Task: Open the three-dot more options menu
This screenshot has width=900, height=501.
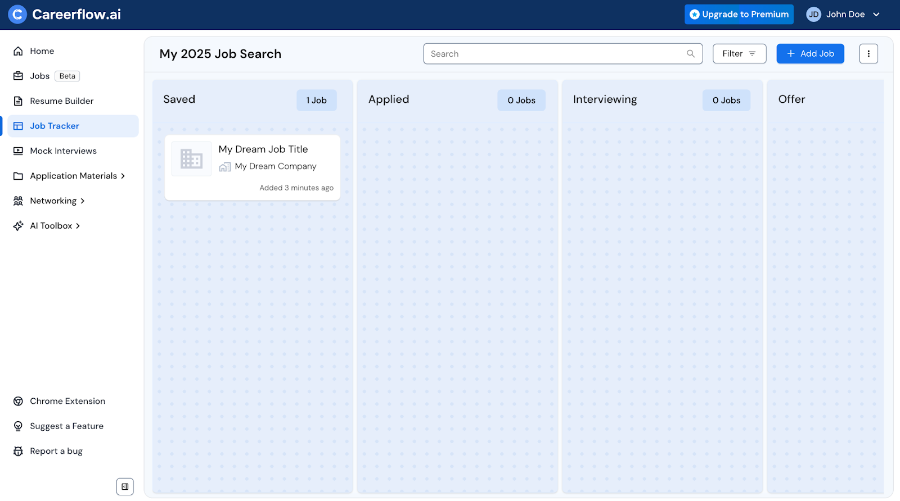Action: [x=868, y=54]
